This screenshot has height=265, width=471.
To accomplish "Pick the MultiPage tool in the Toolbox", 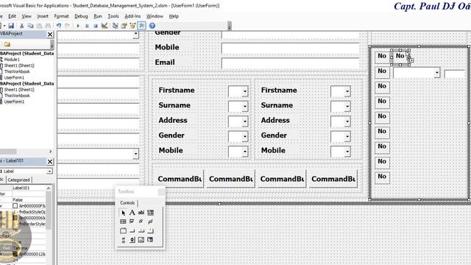I will (x=150, y=230).
